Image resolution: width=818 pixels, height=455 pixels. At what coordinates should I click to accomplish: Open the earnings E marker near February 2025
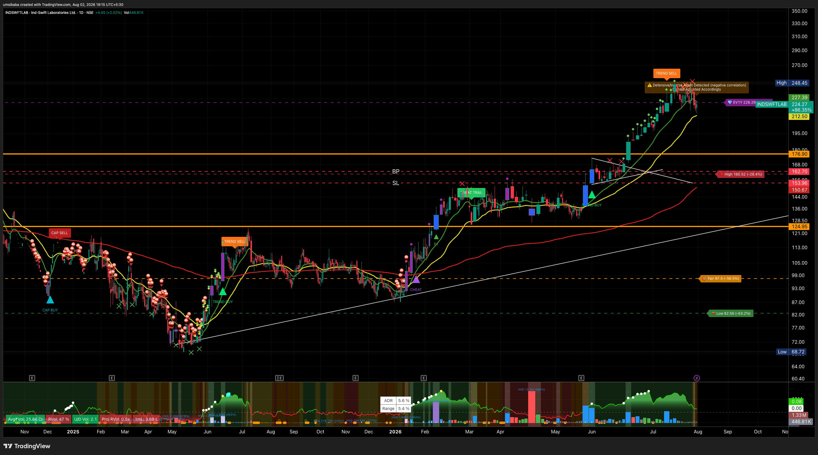coord(111,378)
